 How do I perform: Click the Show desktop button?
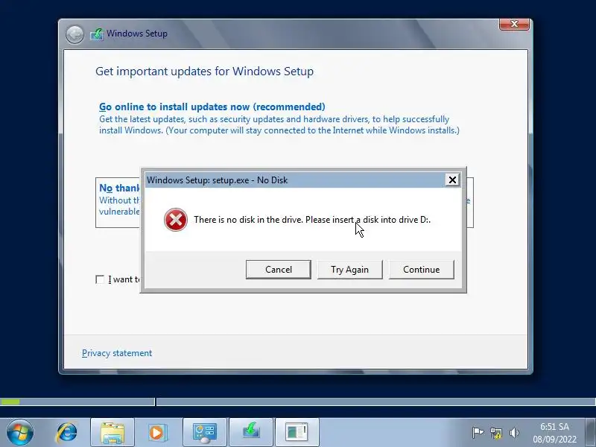(590, 433)
